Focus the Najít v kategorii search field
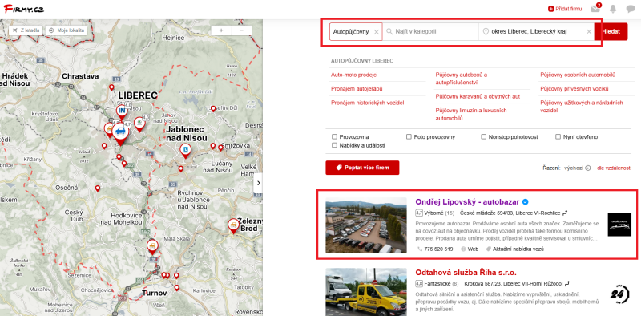641x316 pixels. point(430,31)
